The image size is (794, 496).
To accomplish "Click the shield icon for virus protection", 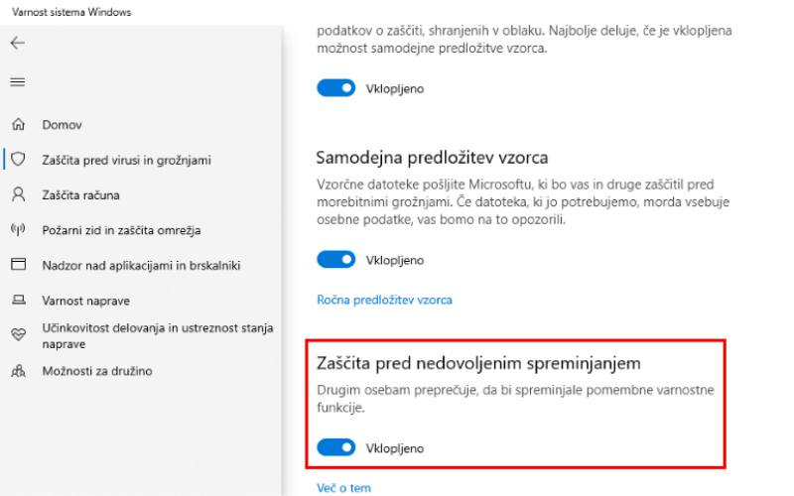I will [x=18, y=159].
